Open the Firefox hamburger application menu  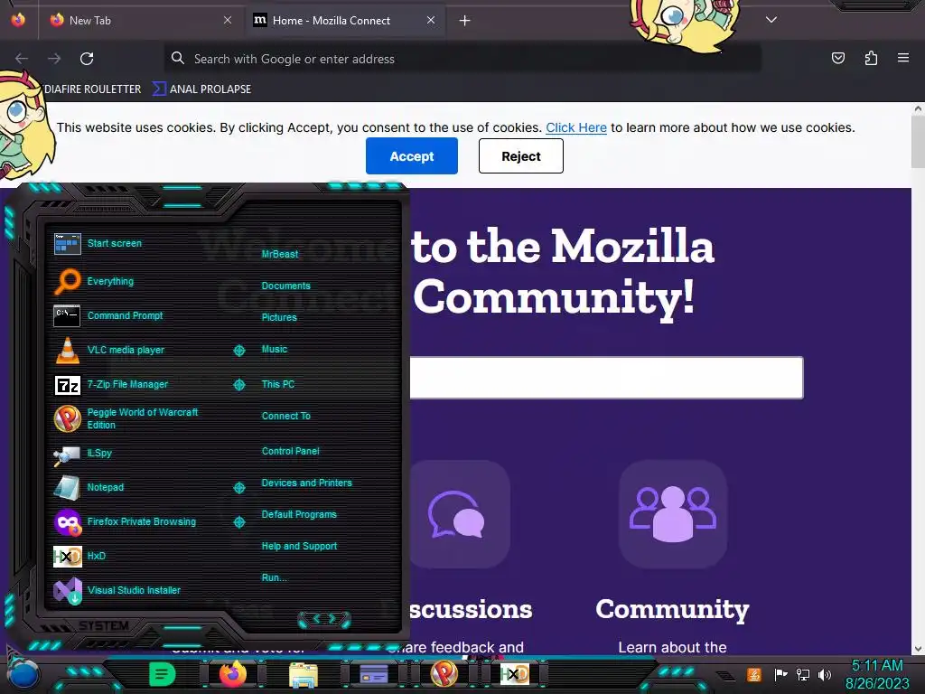pyautogui.click(x=903, y=58)
